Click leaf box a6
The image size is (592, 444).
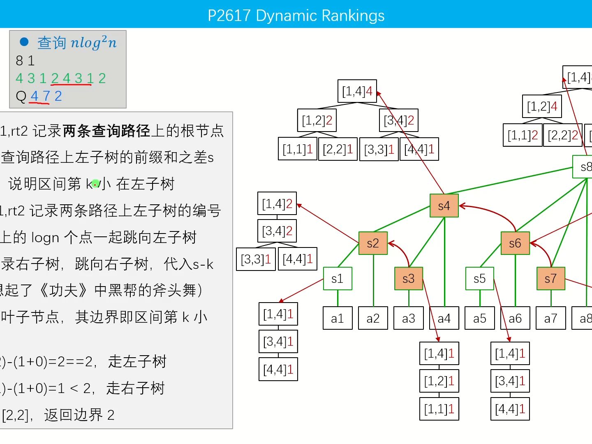point(515,318)
